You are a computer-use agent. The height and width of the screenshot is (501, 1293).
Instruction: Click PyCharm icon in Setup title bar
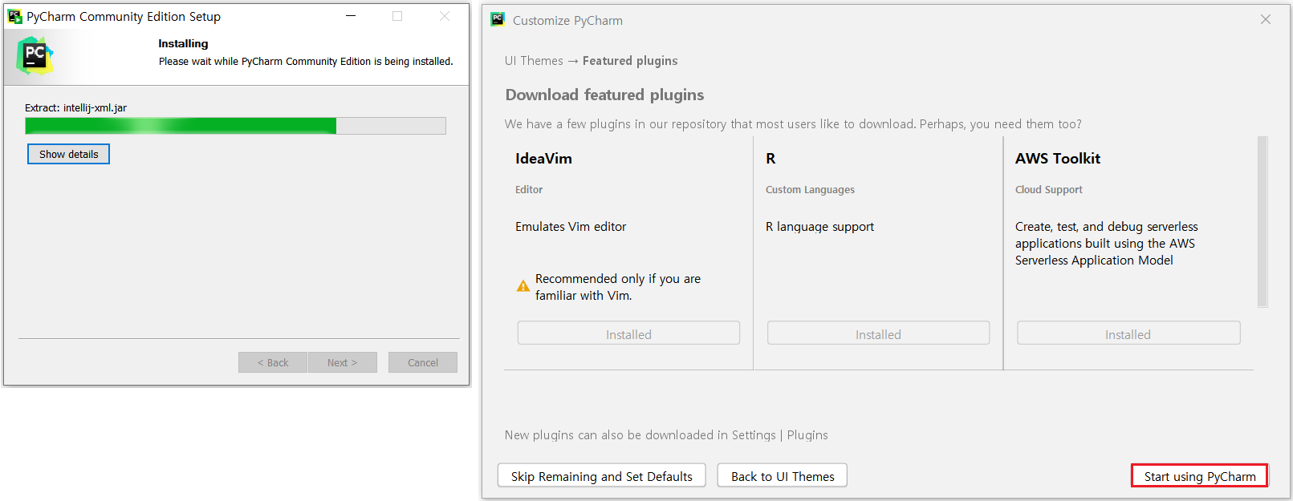click(14, 16)
